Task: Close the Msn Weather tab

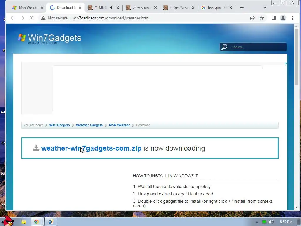Action: tap(42, 8)
